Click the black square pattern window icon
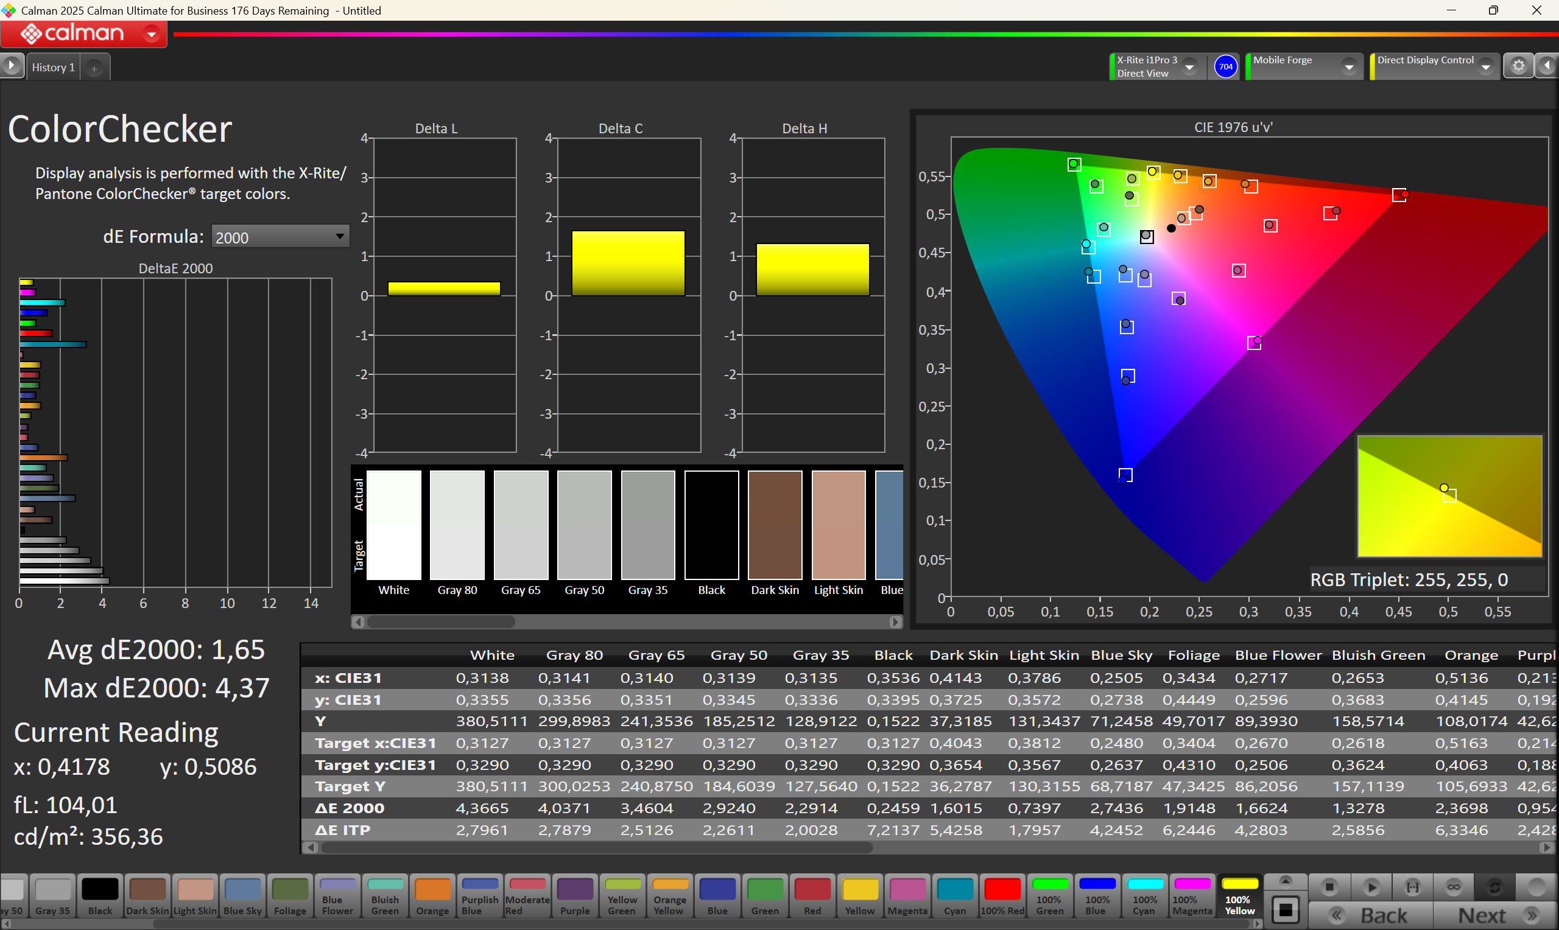Image resolution: width=1559 pixels, height=930 pixels. tap(1285, 910)
